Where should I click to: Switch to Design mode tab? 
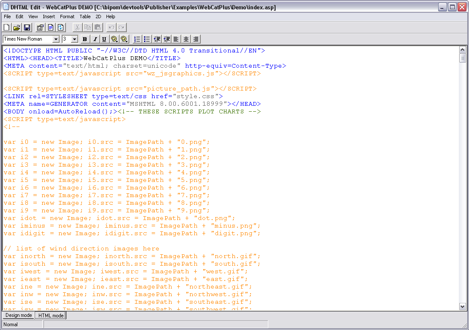click(x=19, y=315)
